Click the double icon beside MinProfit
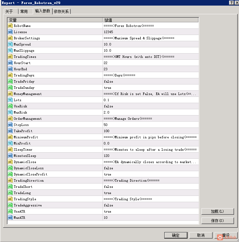 click(10, 143)
